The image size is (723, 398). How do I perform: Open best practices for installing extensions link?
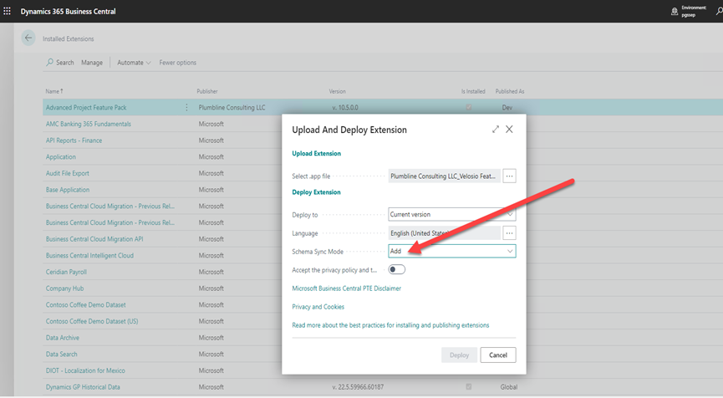tap(390, 325)
